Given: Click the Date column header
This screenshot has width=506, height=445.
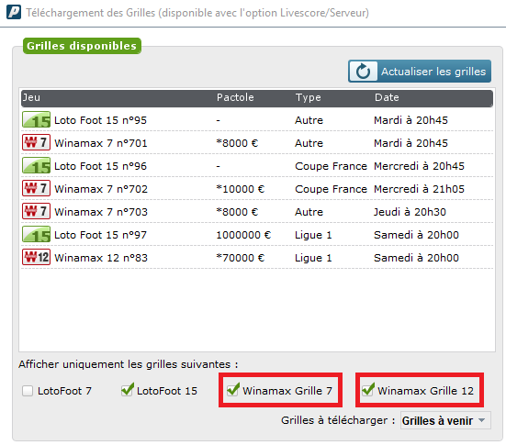Looking at the screenshot, I should pyautogui.click(x=387, y=97).
